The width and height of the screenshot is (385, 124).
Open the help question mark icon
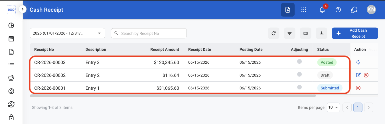pos(338,10)
